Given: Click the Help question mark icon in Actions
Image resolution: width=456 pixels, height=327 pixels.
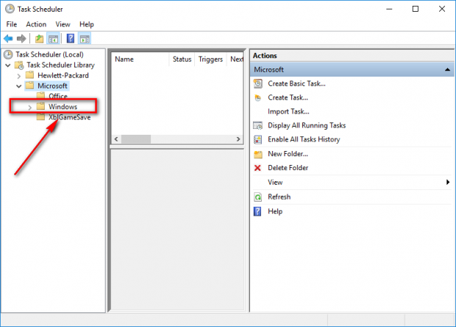Looking at the screenshot, I should (x=257, y=211).
